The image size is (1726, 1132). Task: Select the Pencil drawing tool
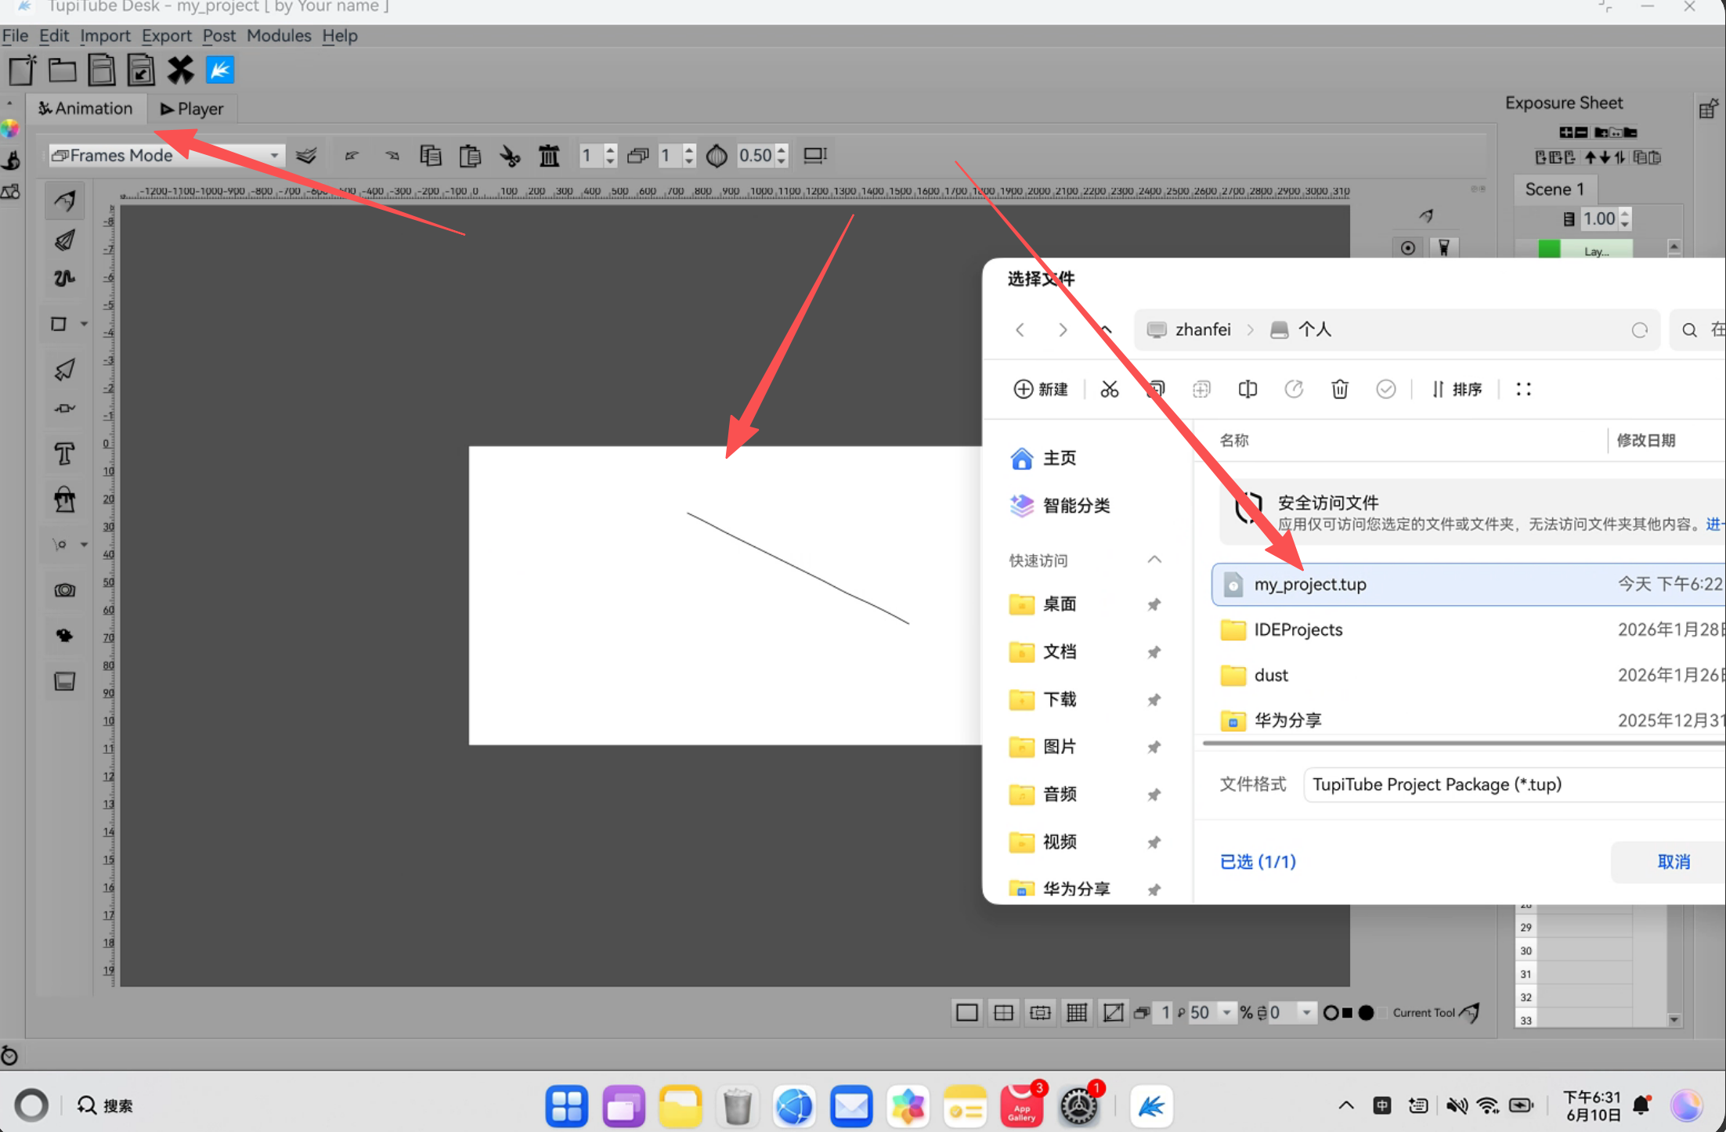(x=65, y=201)
